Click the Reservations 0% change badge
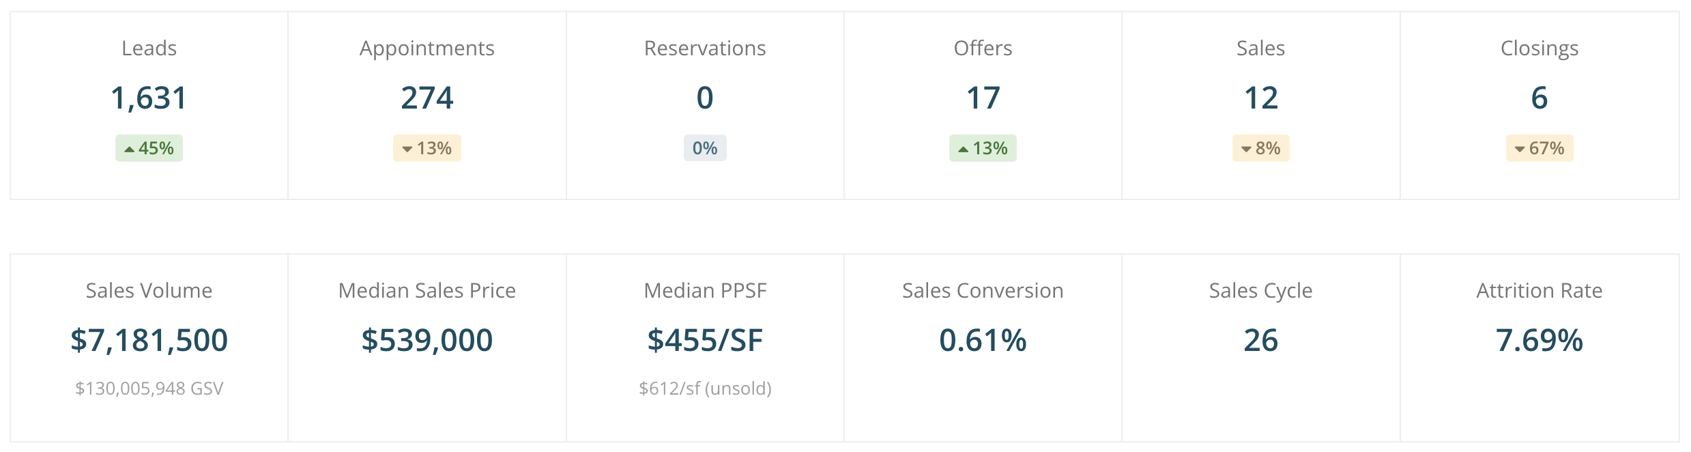This screenshot has height=452, width=1691. pyautogui.click(x=705, y=148)
